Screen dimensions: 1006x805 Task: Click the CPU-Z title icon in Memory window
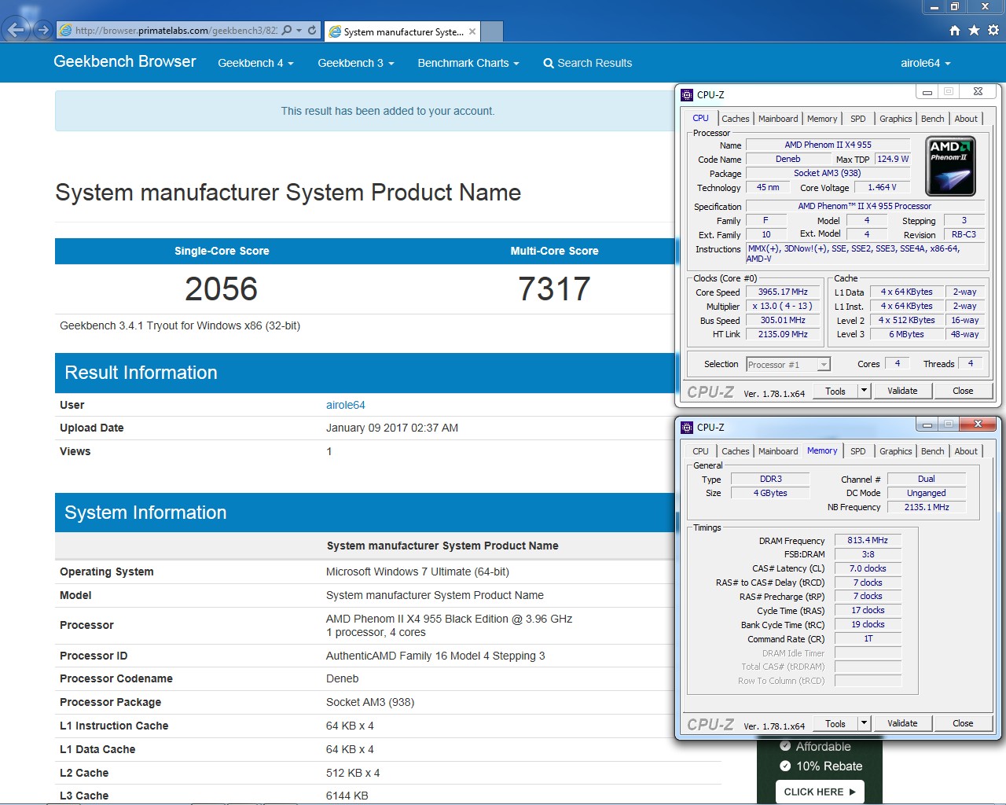point(687,427)
